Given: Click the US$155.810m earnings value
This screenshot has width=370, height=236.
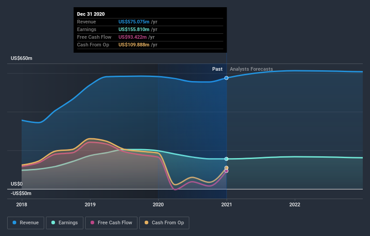Looking at the screenshot, I should point(134,29).
